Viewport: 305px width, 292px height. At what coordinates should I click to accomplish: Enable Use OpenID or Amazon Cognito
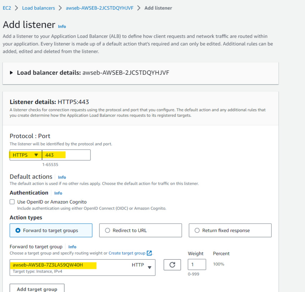[x=12, y=202]
